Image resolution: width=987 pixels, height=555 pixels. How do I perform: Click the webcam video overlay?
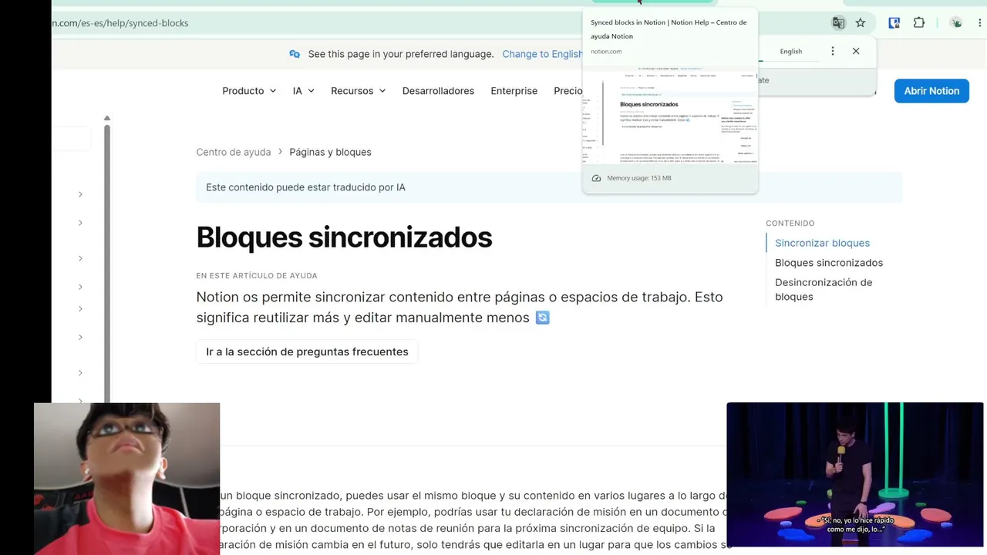click(x=127, y=479)
